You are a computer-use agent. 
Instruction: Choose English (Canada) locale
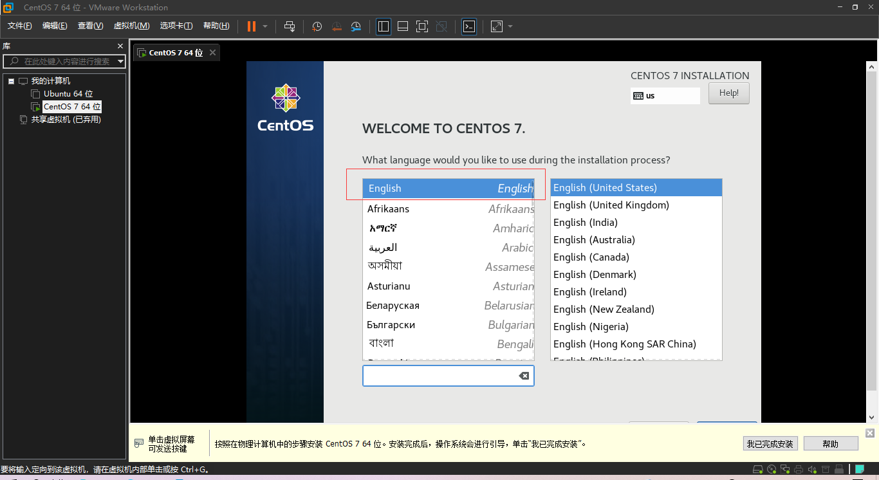click(636, 257)
